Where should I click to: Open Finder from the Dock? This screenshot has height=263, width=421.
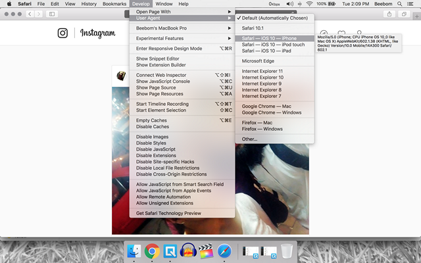(x=134, y=251)
